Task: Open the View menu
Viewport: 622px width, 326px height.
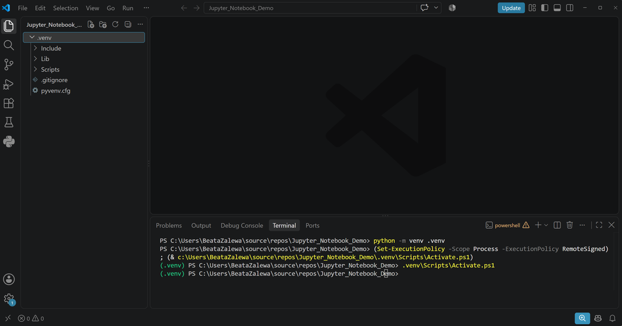Action: [x=92, y=8]
